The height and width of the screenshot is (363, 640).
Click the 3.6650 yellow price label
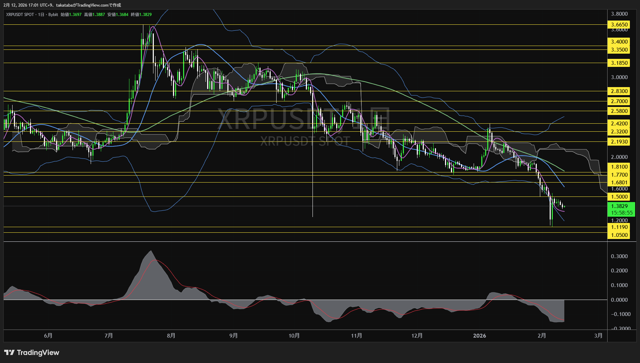619,24
